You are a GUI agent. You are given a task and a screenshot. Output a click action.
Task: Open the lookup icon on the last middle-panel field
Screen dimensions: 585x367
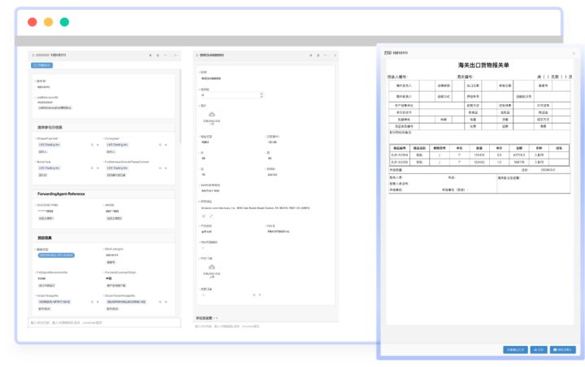point(254,295)
